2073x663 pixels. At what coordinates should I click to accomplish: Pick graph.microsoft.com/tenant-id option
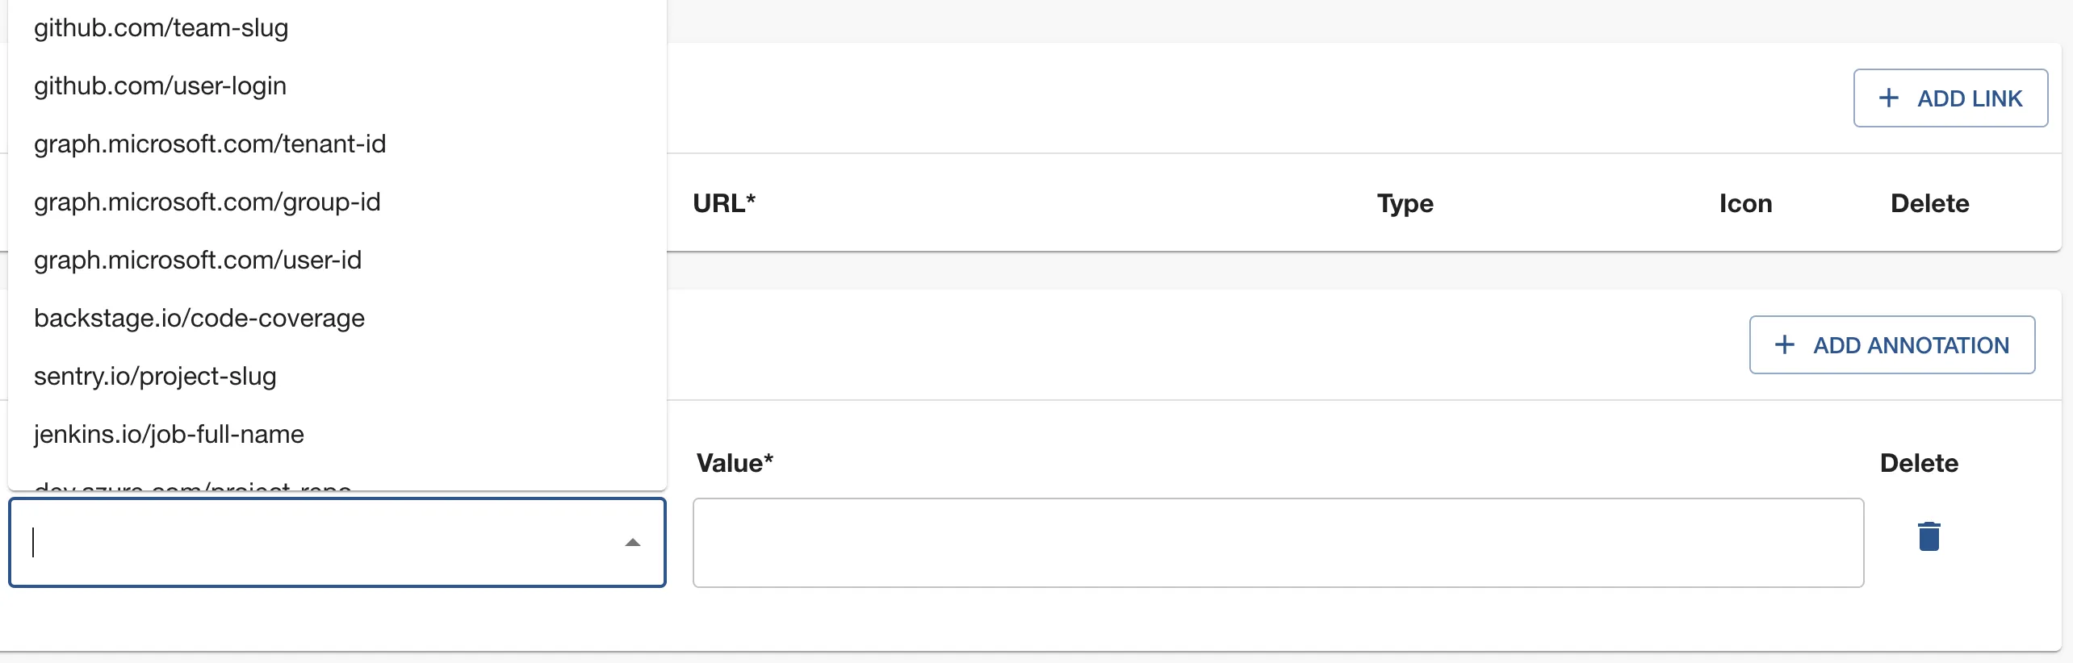pos(210,144)
